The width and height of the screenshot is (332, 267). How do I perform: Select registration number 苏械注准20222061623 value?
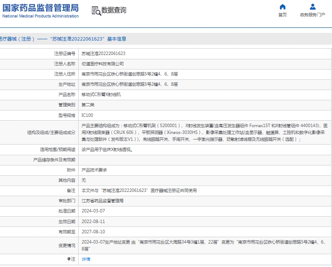click(x=103, y=53)
